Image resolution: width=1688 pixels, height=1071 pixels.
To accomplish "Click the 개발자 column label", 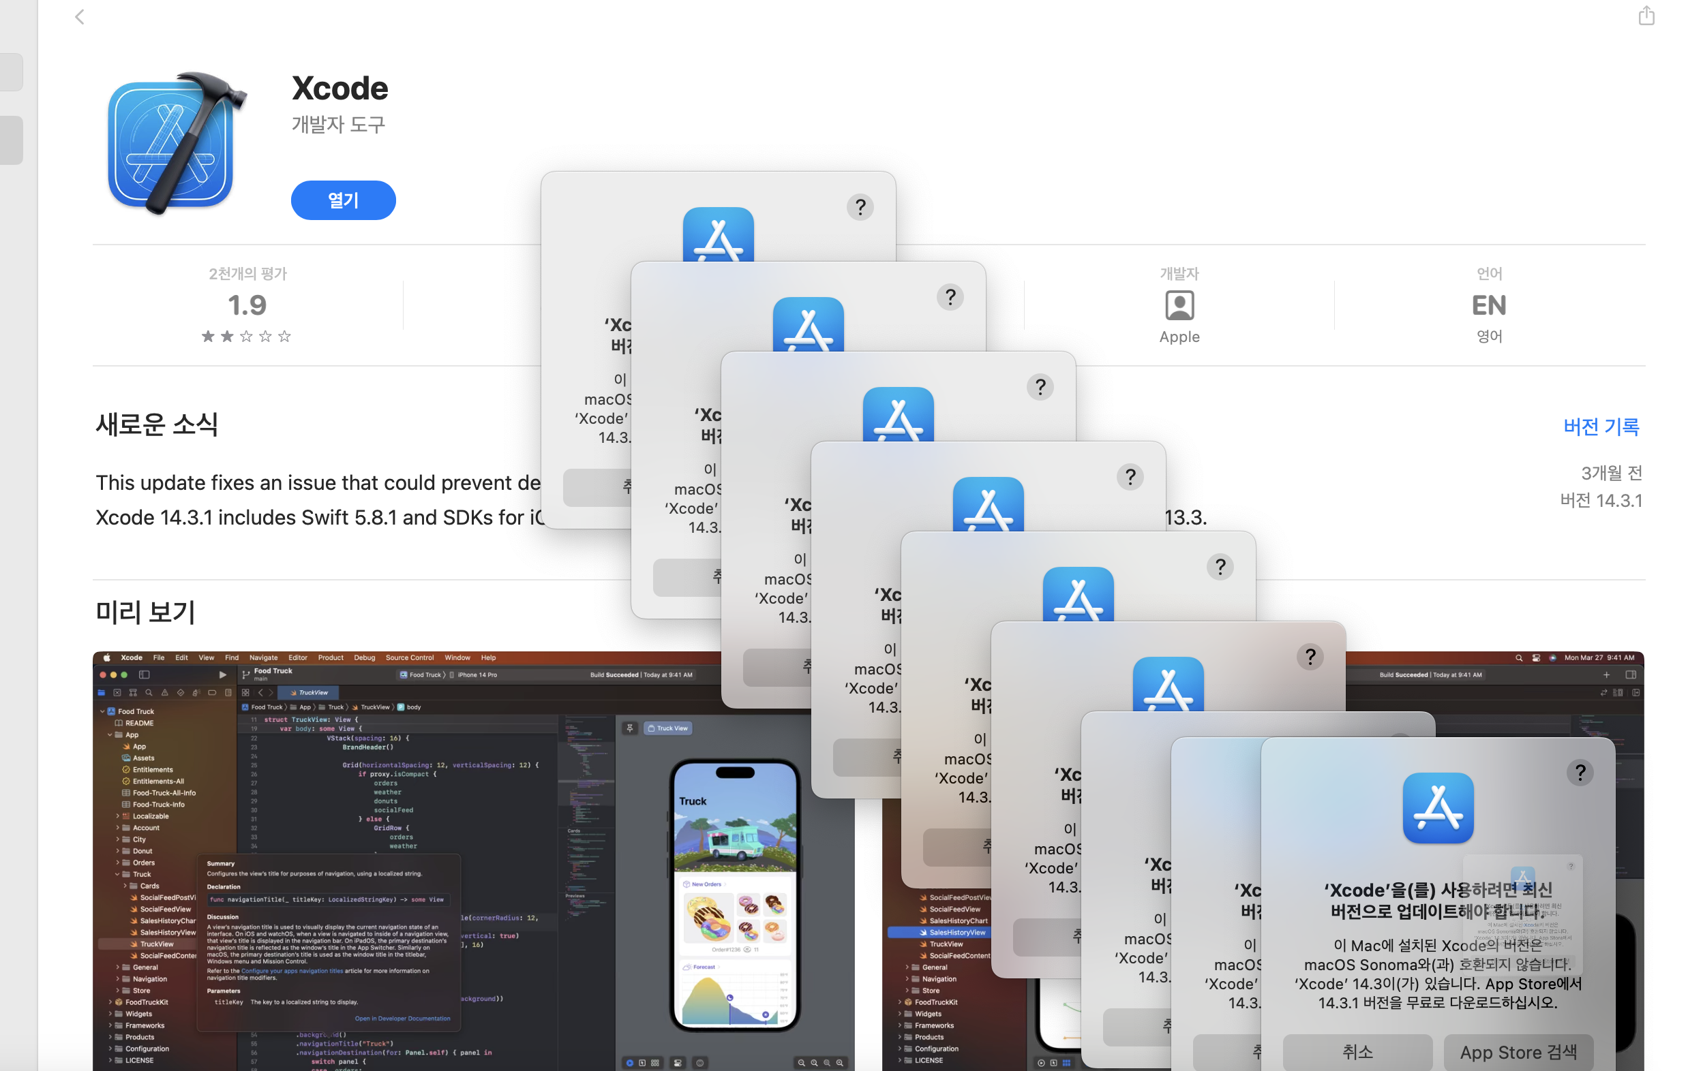I will [1179, 273].
